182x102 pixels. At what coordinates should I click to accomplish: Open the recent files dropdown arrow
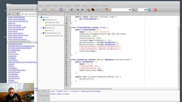[x=52, y=10]
